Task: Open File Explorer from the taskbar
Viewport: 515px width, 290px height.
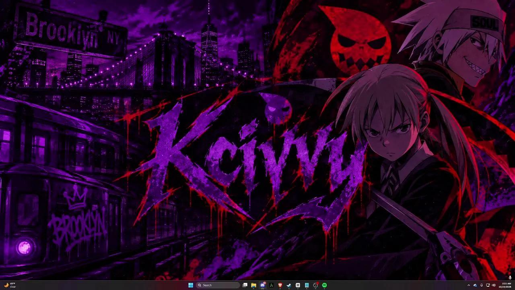Action: pyautogui.click(x=254, y=285)
